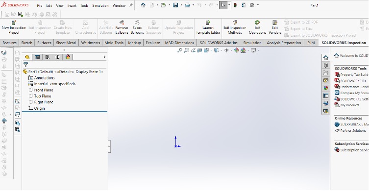Click the Print icon
Image resolution: width=370 pixels, height=191 pixels.
tap(187, 5)
